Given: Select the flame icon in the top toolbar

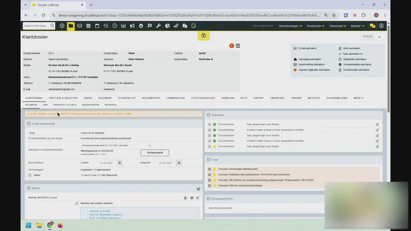Looking at the screenshot, I should click(141, 26).
